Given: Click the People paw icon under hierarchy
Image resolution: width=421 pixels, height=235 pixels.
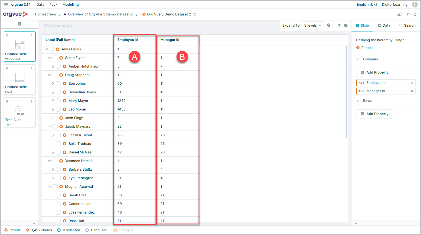Looking at the screenshot, I should pyautogui.click(x=358, y=48).
